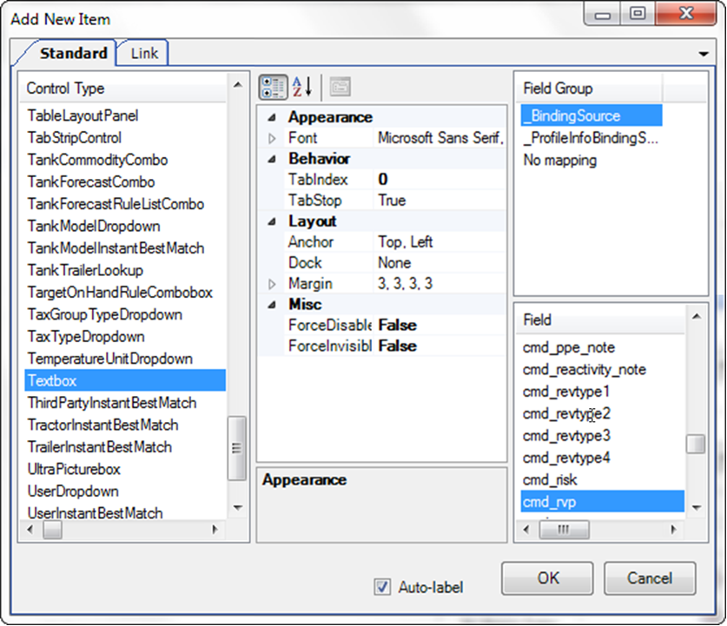Sort properties alphabetically
The width and height of the screenshot is (727, 626).
pyautogui.click(x=302, y=87)
